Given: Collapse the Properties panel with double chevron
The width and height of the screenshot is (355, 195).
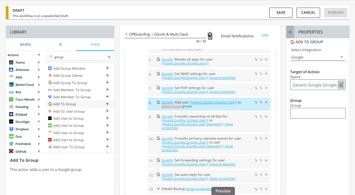Looking at the screenshot, I should 290,32.
